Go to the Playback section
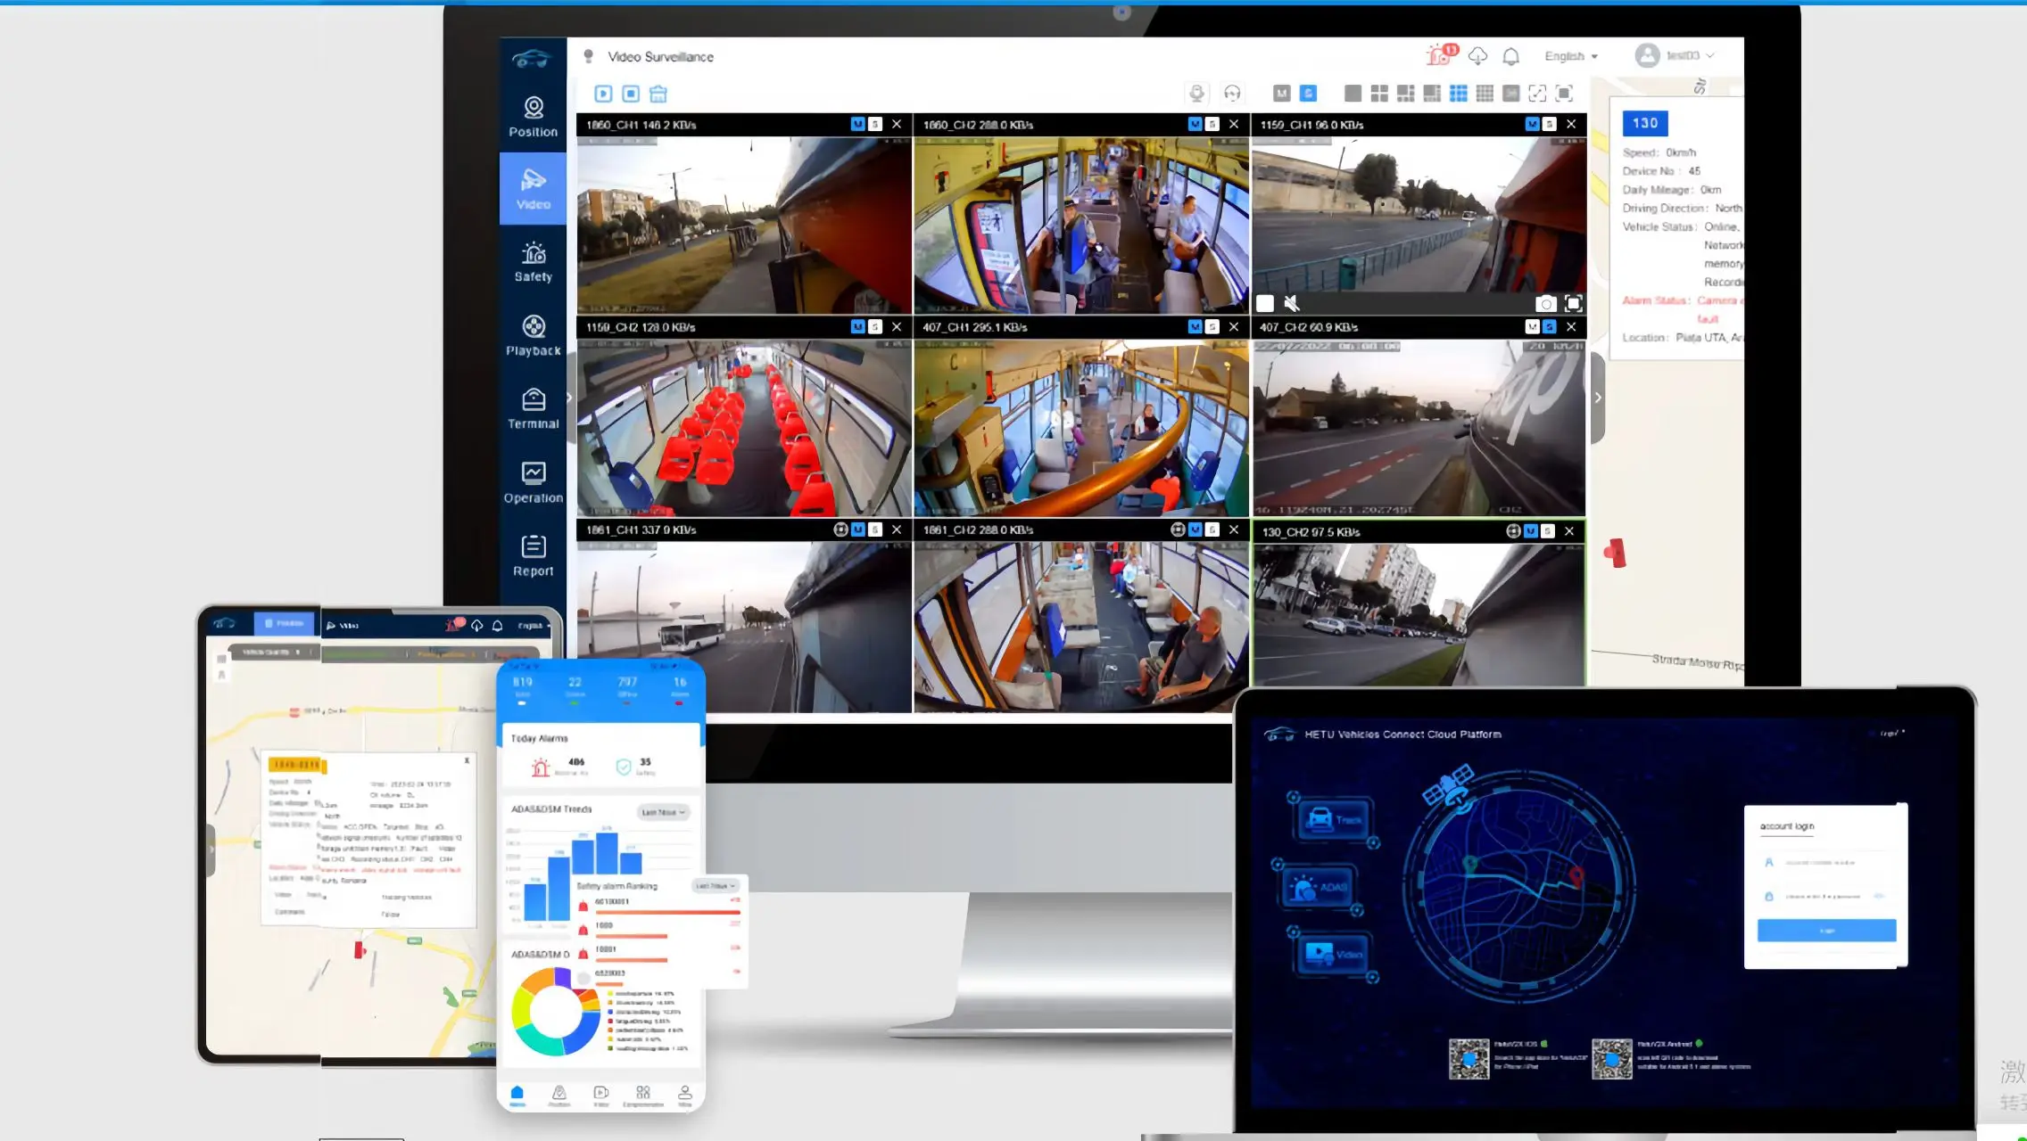This screenshot has width=2027, height=1141. [x=533, y=336]
